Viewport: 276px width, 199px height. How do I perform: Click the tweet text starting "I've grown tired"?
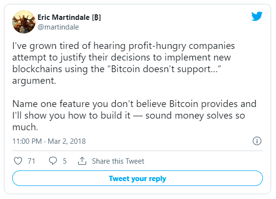[123, 63]
